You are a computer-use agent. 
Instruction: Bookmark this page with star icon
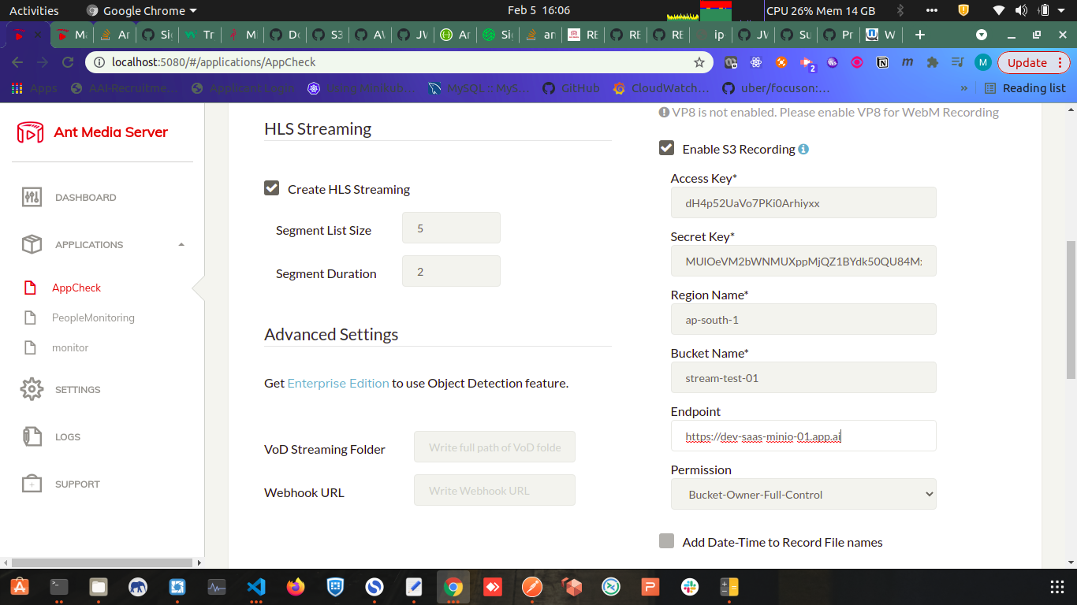click(699, 62)
